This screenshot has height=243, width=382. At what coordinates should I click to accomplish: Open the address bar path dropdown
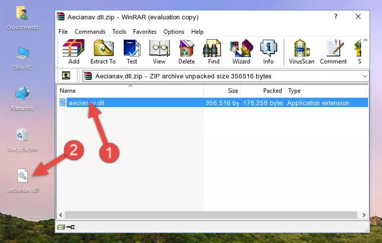click(365, 76)
